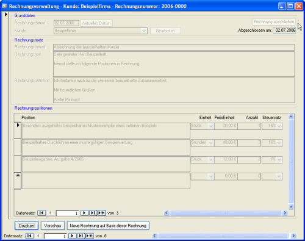Go to next invoice record in main navigator
This screenshot has height=241, width=305.
click(73, 236)
